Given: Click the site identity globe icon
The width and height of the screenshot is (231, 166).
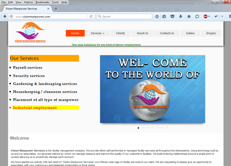Looking at the screenshot, I should [x=11, y=17].
